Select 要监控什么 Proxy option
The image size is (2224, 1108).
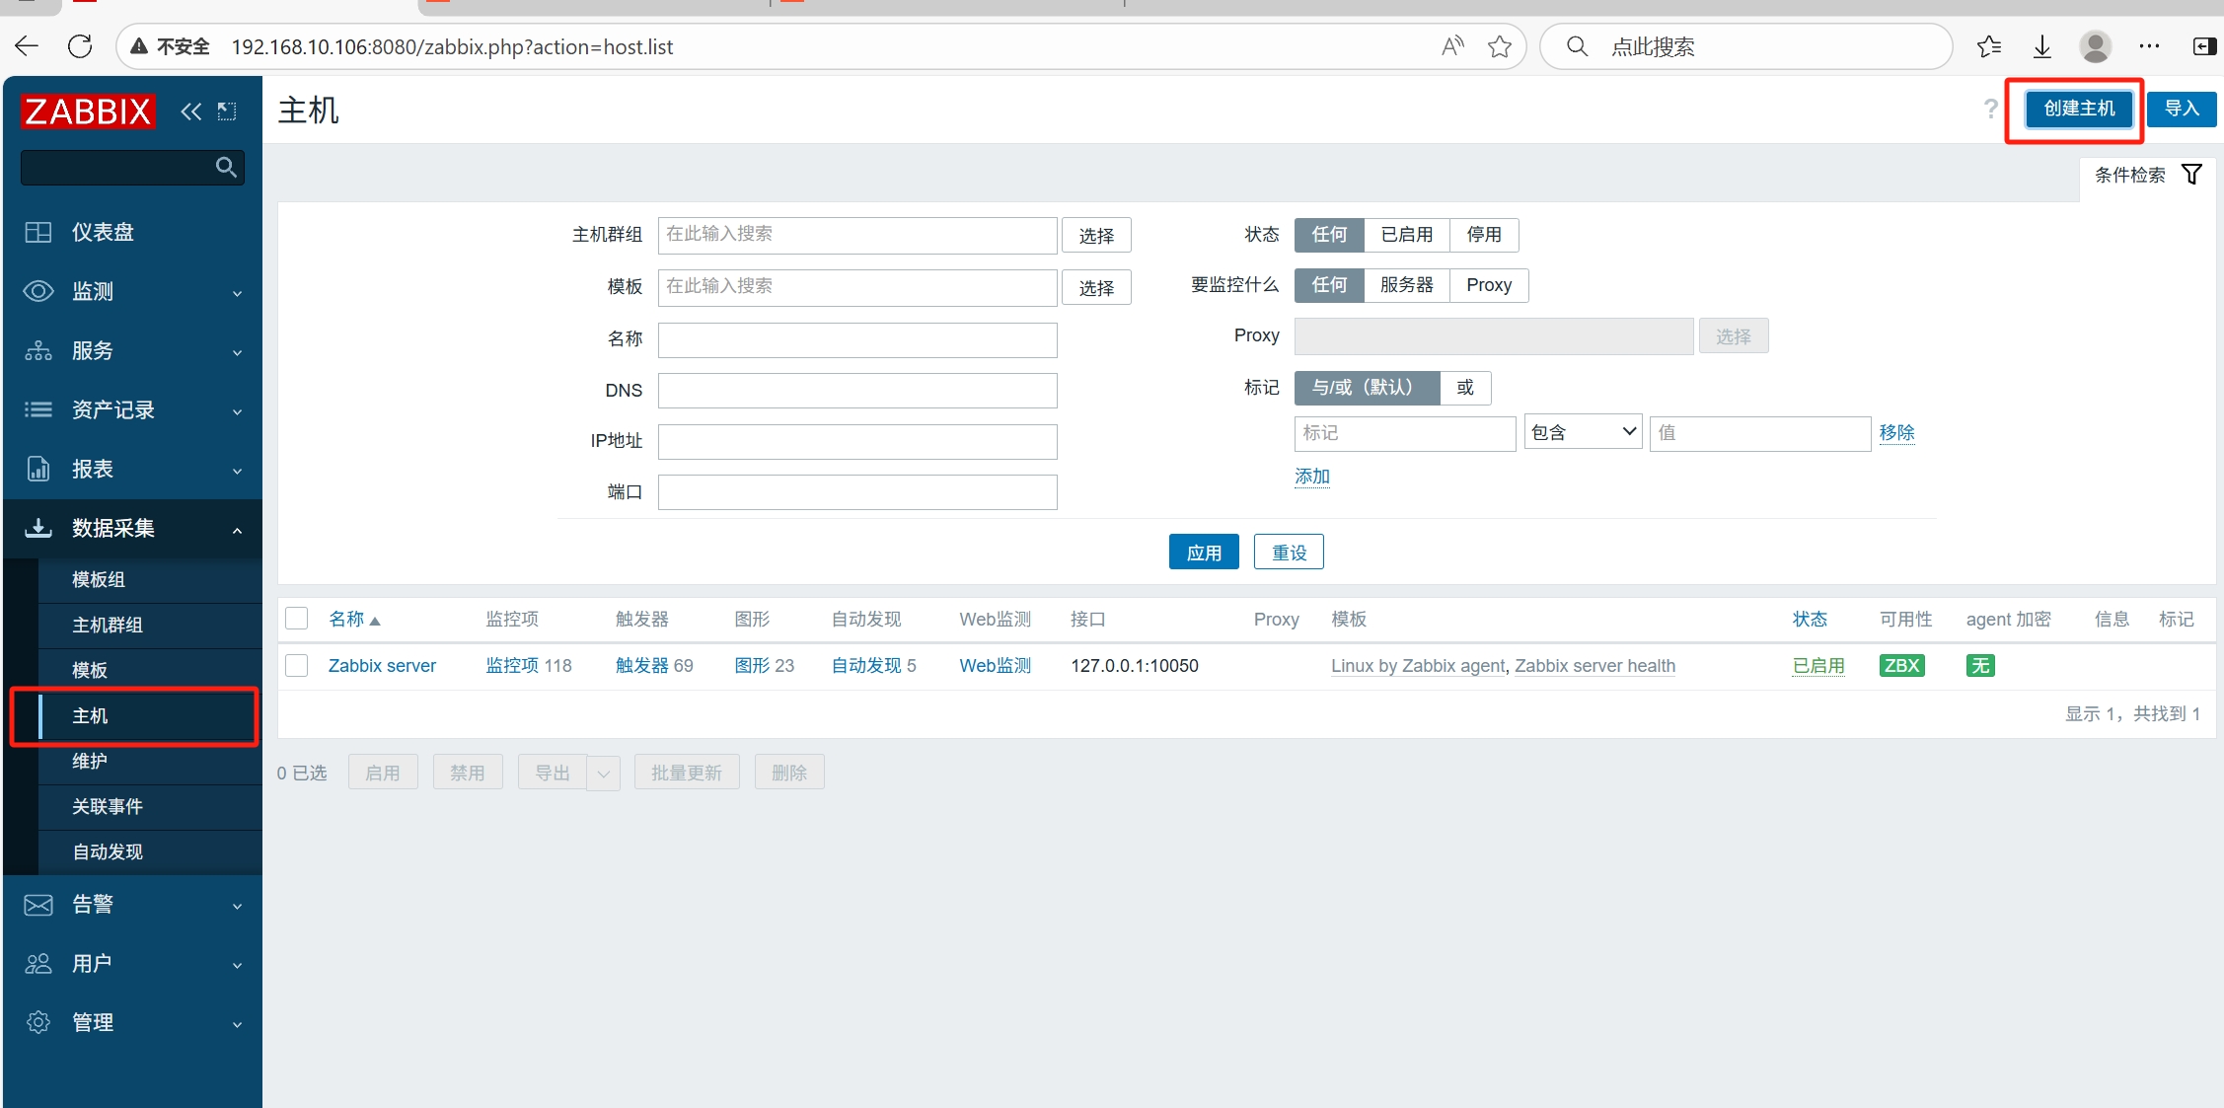1489,285
